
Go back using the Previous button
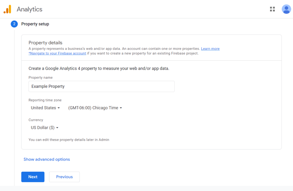click(64, 177)
